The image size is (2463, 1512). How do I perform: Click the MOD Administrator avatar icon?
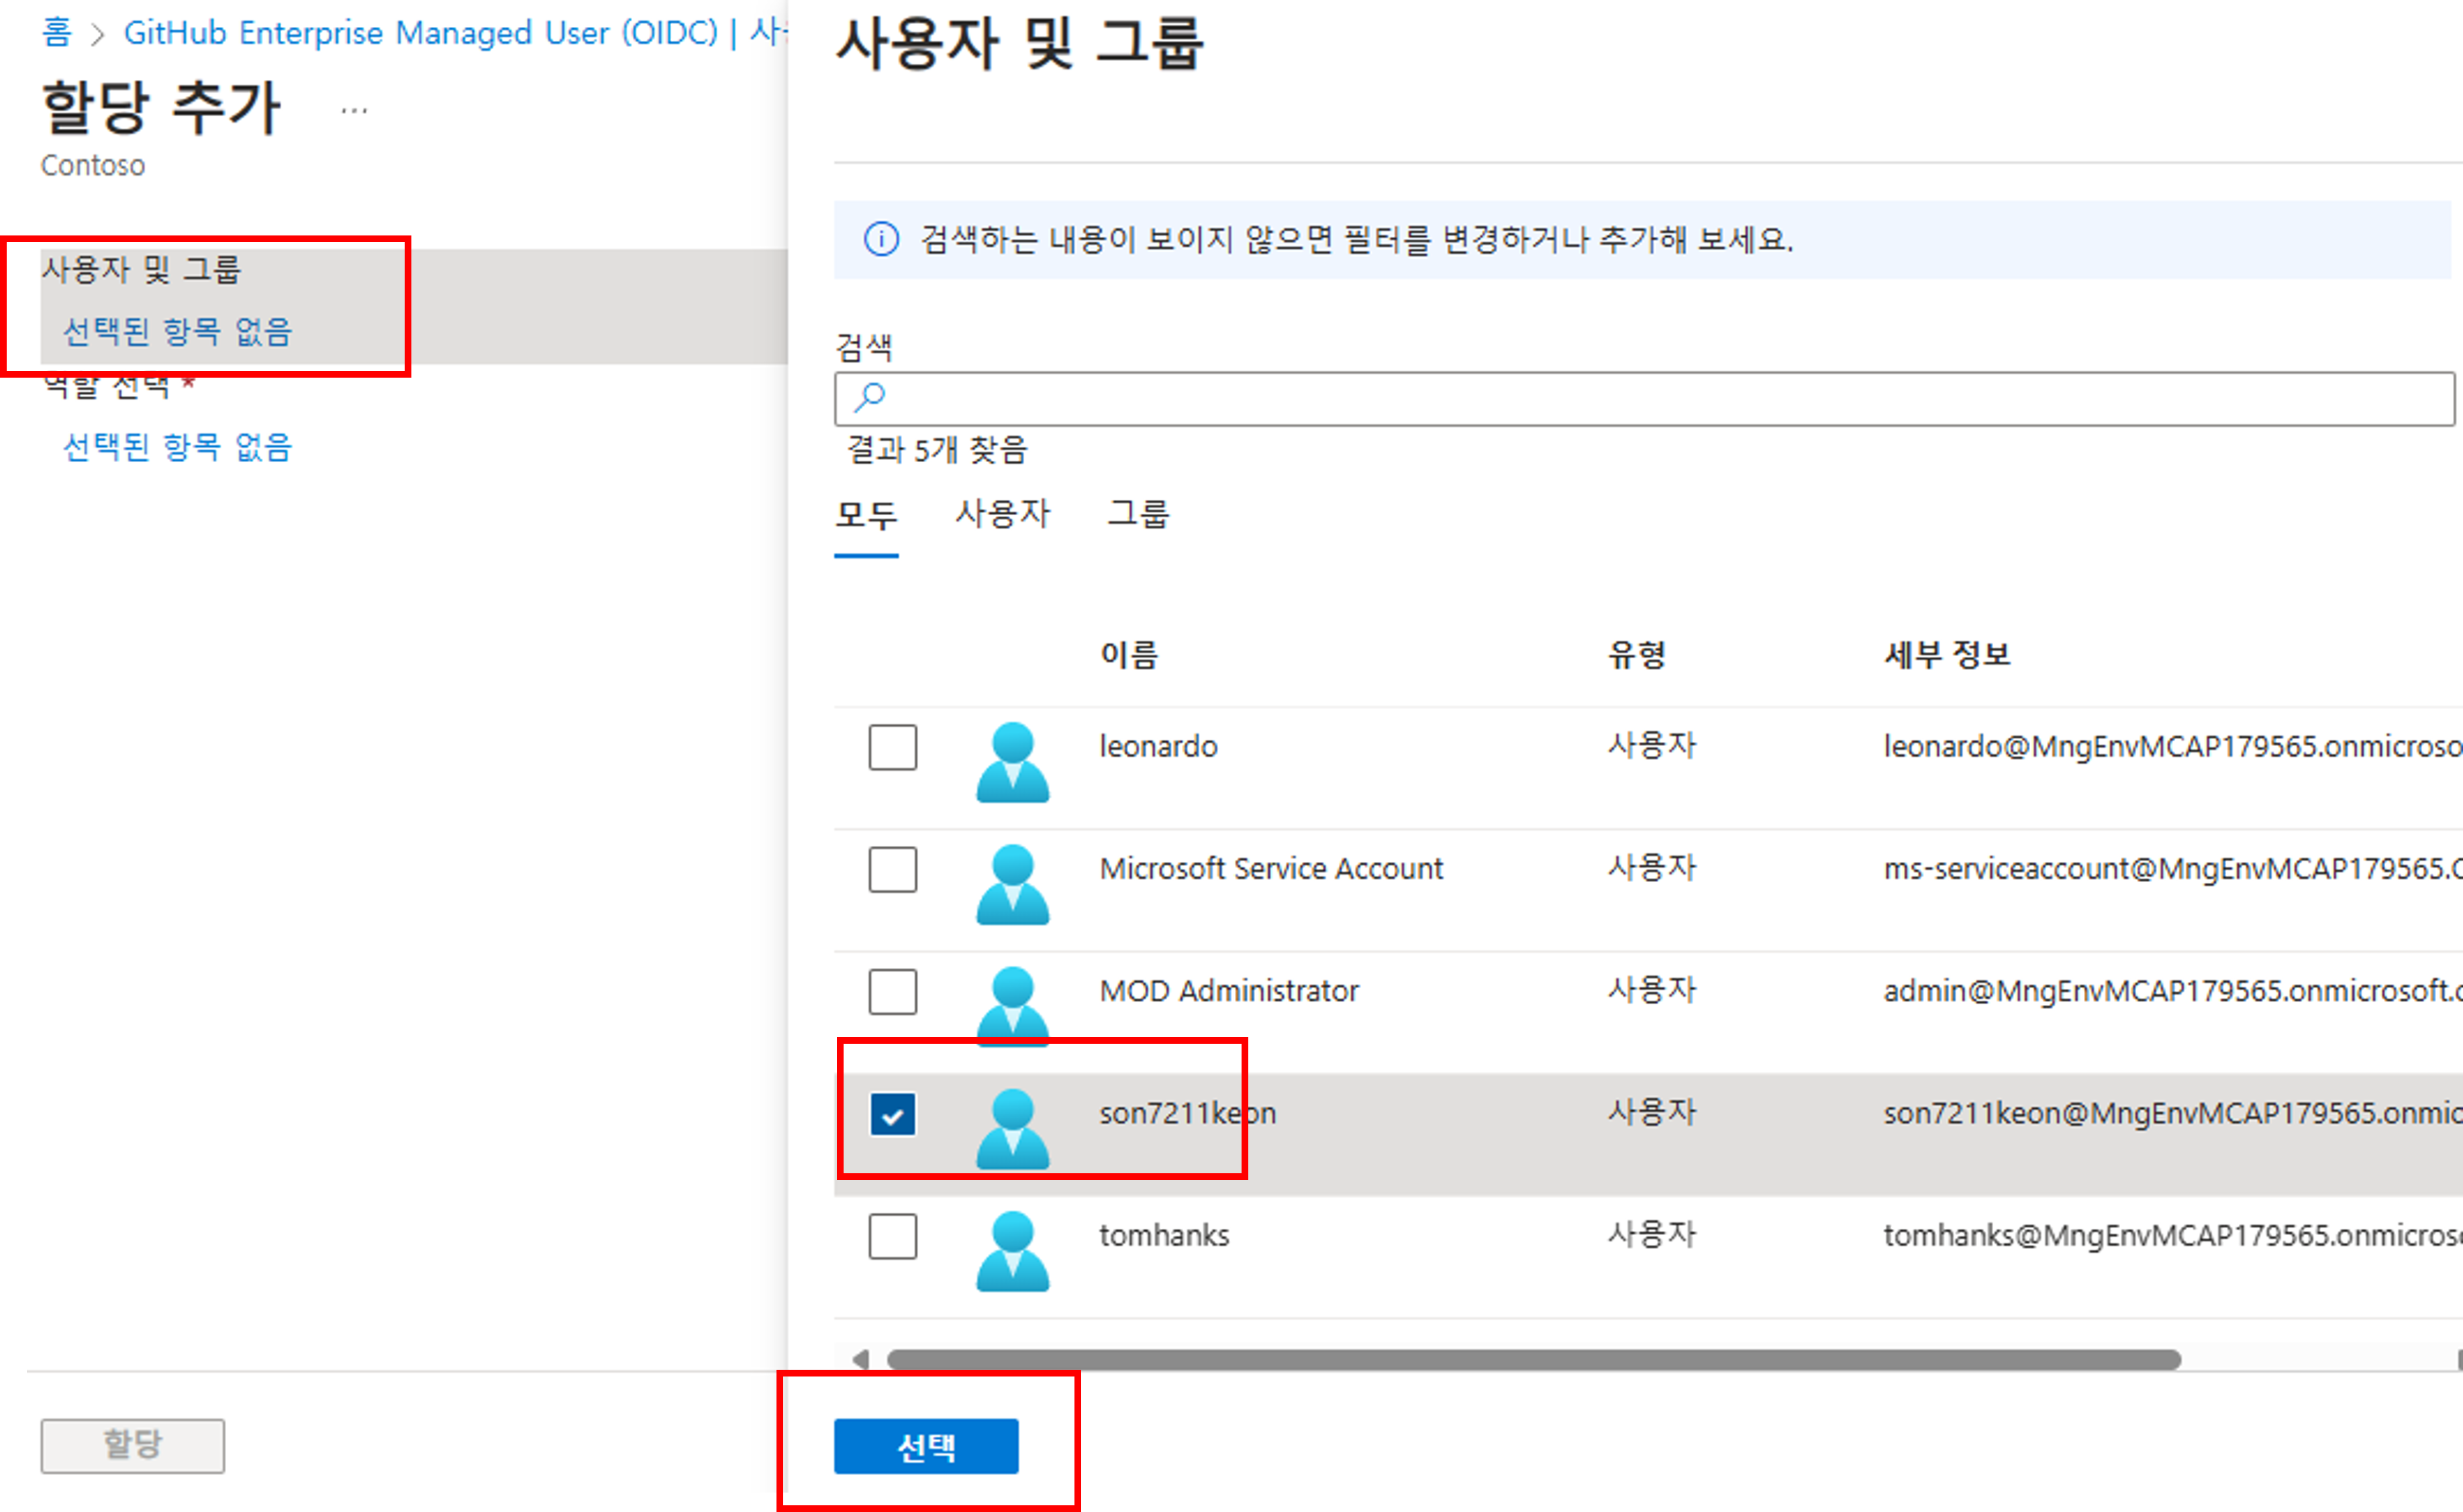(1013, 1006)
